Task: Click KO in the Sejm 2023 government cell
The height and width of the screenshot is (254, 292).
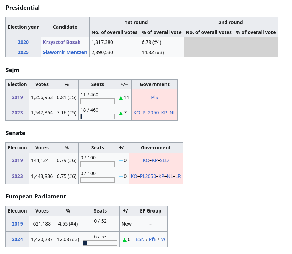Action: point(137,113)
